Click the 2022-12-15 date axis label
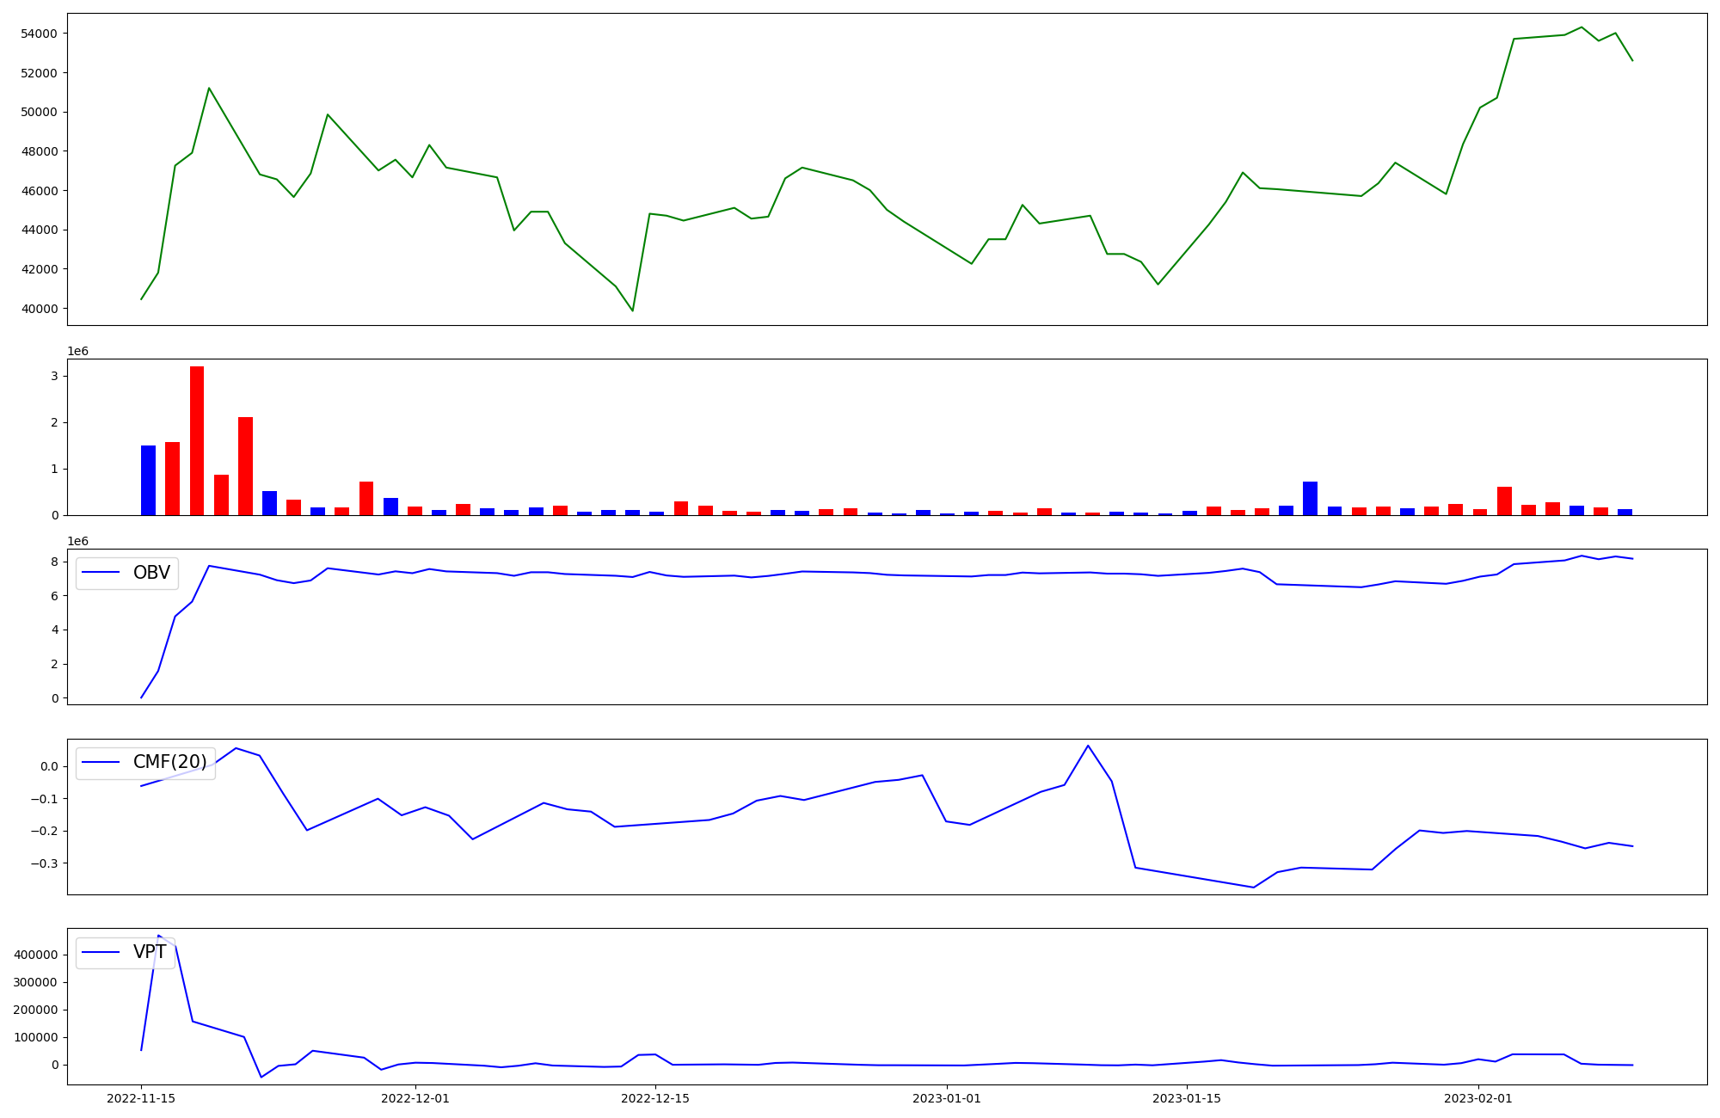This screenshot has height=1118, width=1720. pyautogui.click(x=655, y=1098)
